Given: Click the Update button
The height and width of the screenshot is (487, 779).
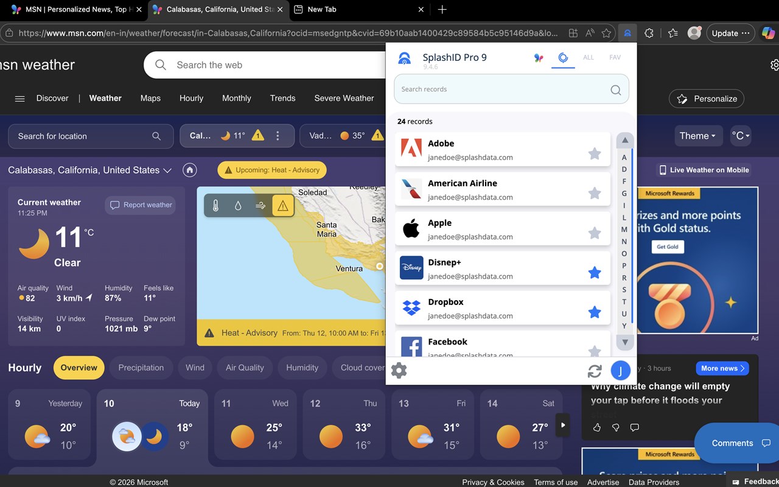Looking at the screenshot, I should click(x=731, y=33).
